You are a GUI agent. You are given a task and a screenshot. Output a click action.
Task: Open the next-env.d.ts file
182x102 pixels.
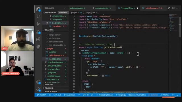pos(53,80)
